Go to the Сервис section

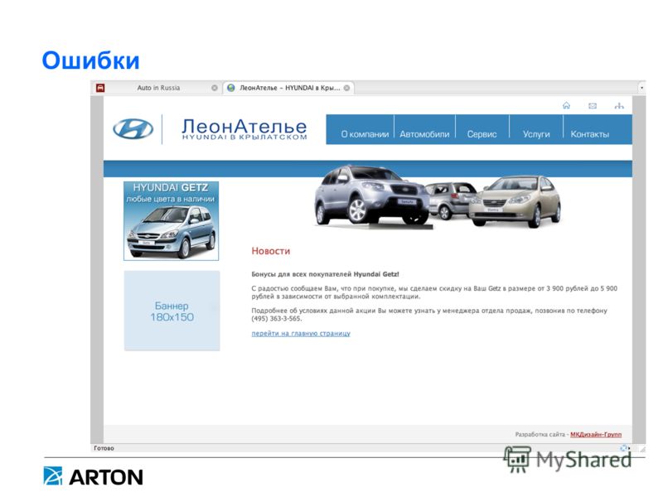[x=482, y=134]
